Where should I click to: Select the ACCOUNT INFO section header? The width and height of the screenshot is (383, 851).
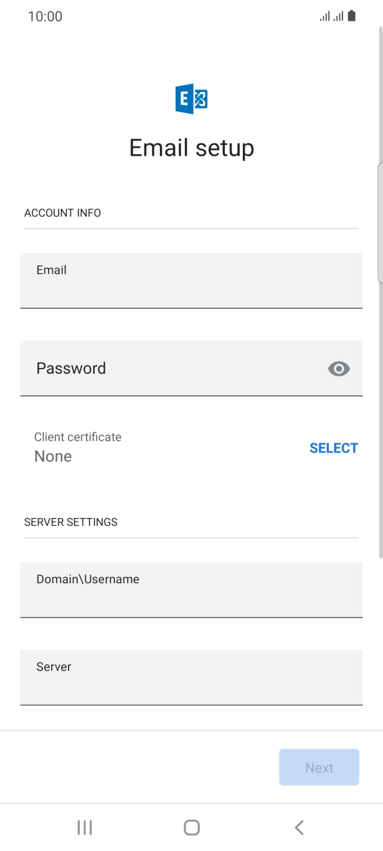coord(62,213)
